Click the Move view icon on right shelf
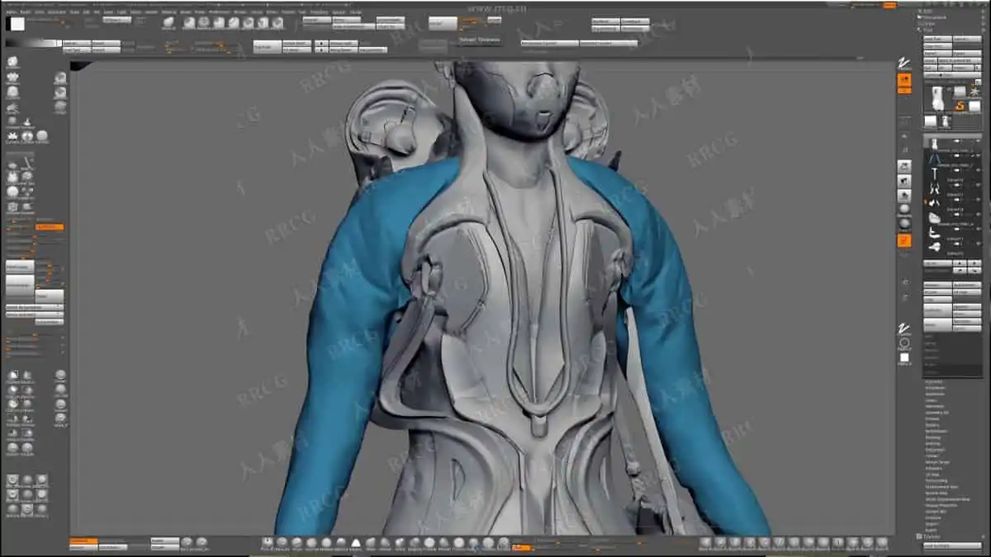 point(904,182)
